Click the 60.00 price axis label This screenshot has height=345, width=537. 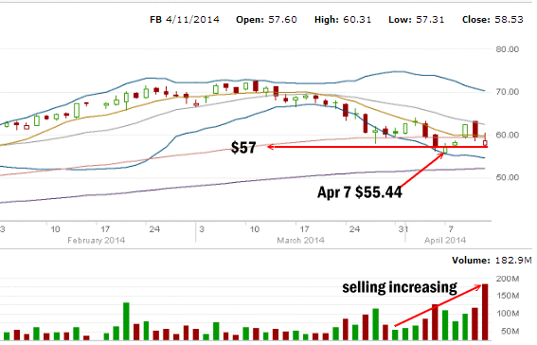508,135
